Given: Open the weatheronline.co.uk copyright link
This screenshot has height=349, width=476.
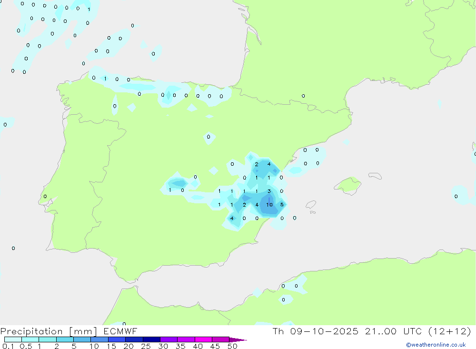Looking at the screenshot, I should [436, 345].
